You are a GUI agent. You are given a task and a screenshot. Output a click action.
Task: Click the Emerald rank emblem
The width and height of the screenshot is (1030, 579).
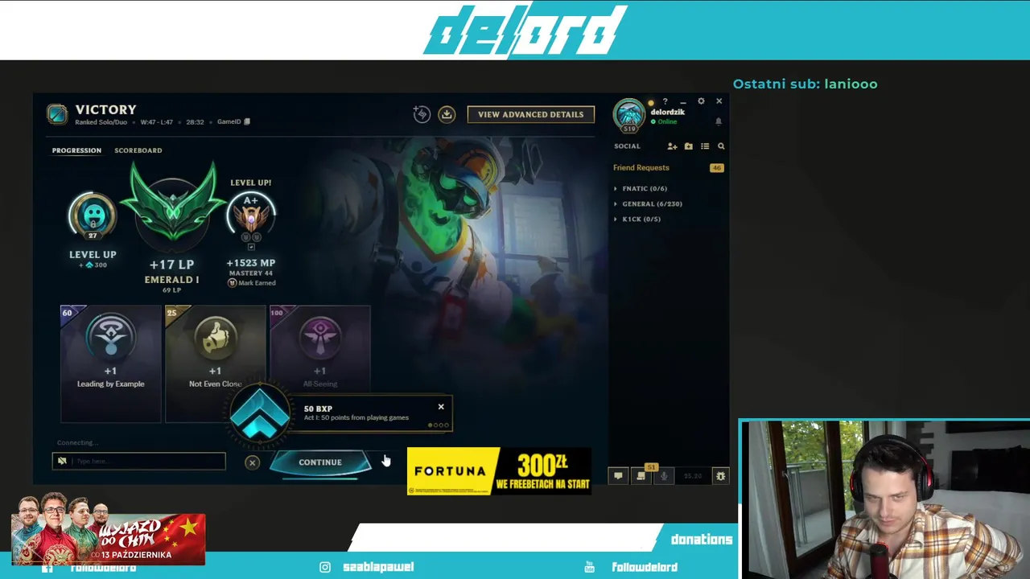click(x=172, y=207)
